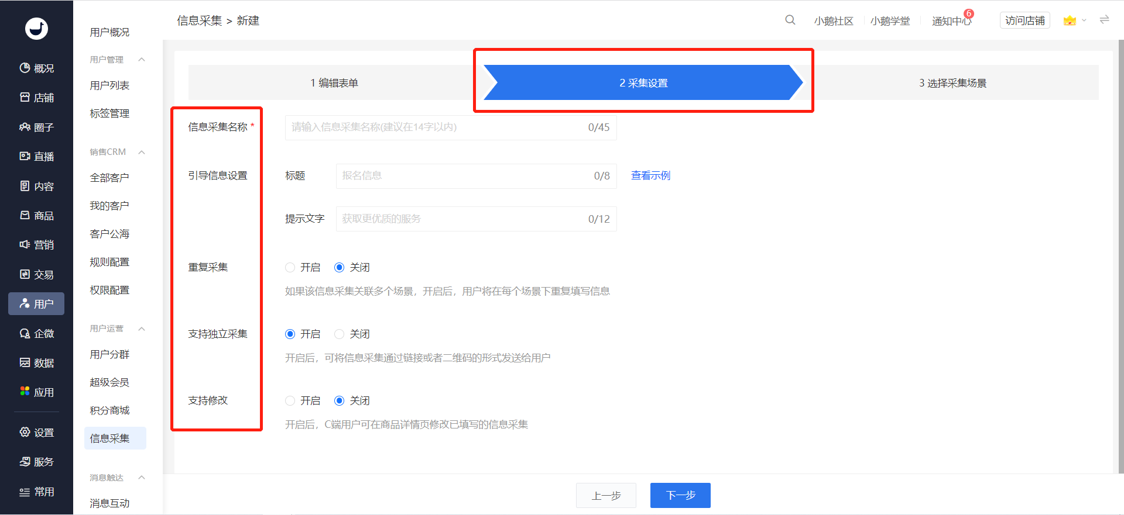This screenshot has width=1124, height=515.
Task: Open 用户列表 in the submenu
Action: (x=109, y=85)
